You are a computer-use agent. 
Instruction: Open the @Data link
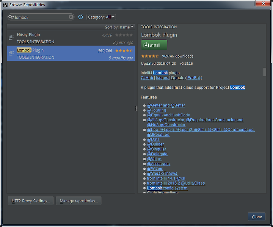coord(153,139)
